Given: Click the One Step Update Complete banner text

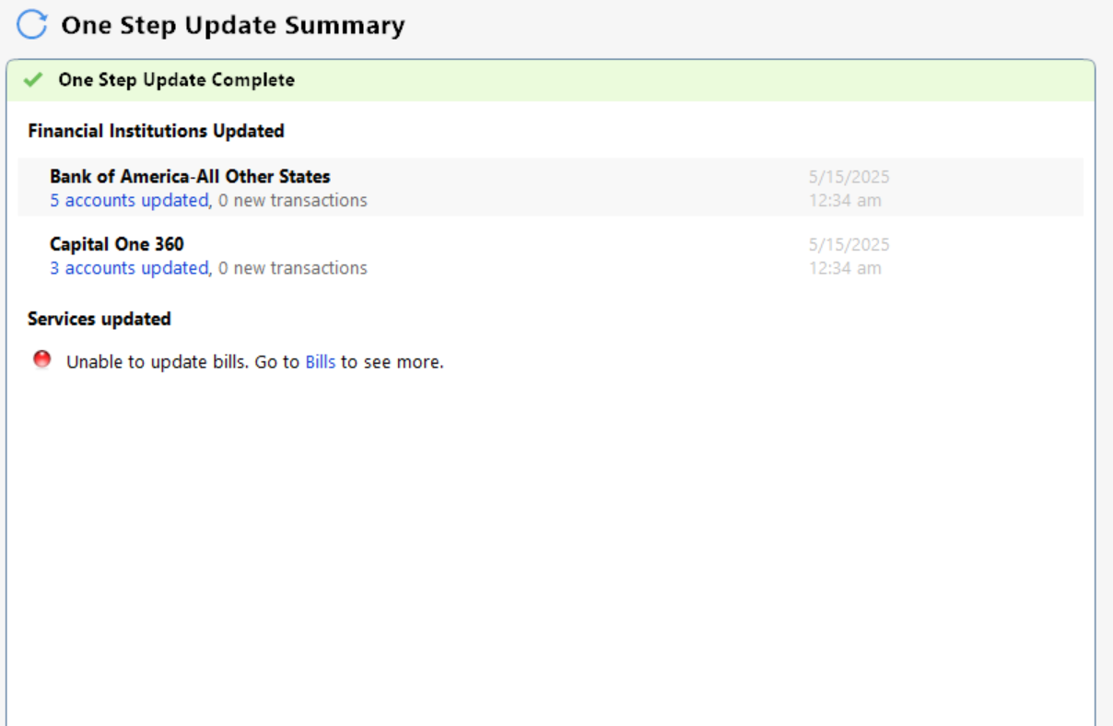Looking at the screenshot, I should click(177, 80).
